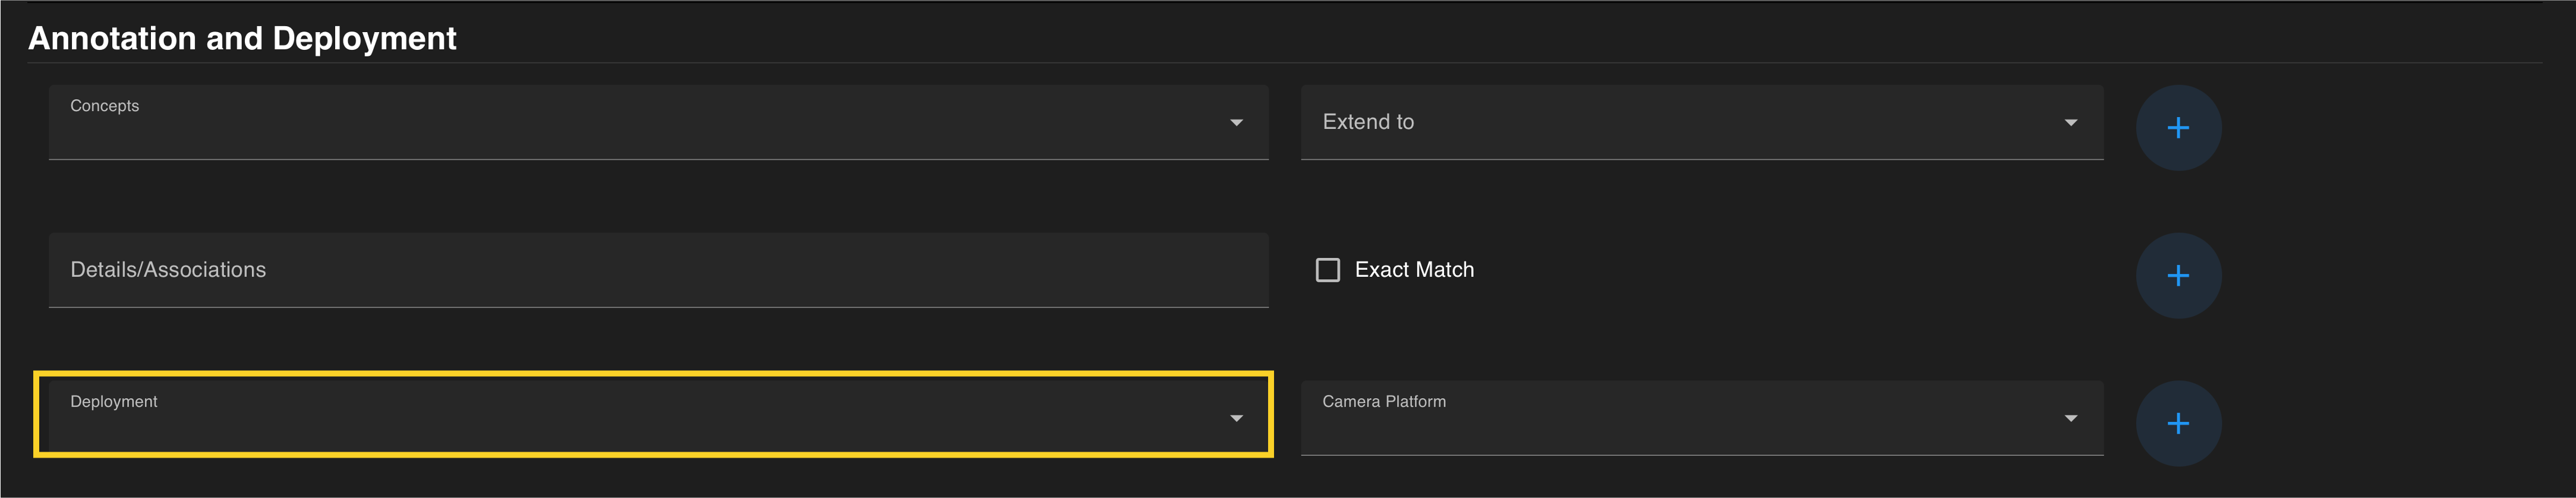Click the Deployment field label
Image resolution: width=2576 pixels, height=498 pixels.
113,401
